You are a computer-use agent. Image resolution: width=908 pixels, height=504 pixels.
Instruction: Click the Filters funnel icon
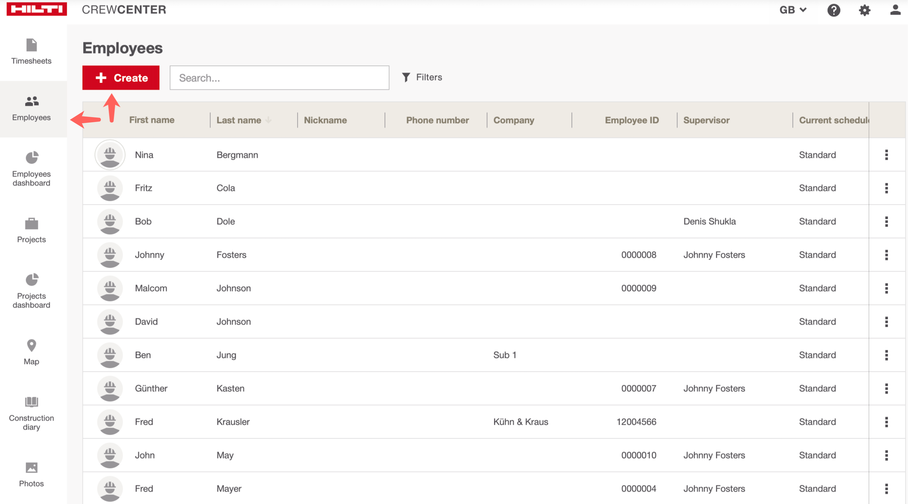point(406,77)
